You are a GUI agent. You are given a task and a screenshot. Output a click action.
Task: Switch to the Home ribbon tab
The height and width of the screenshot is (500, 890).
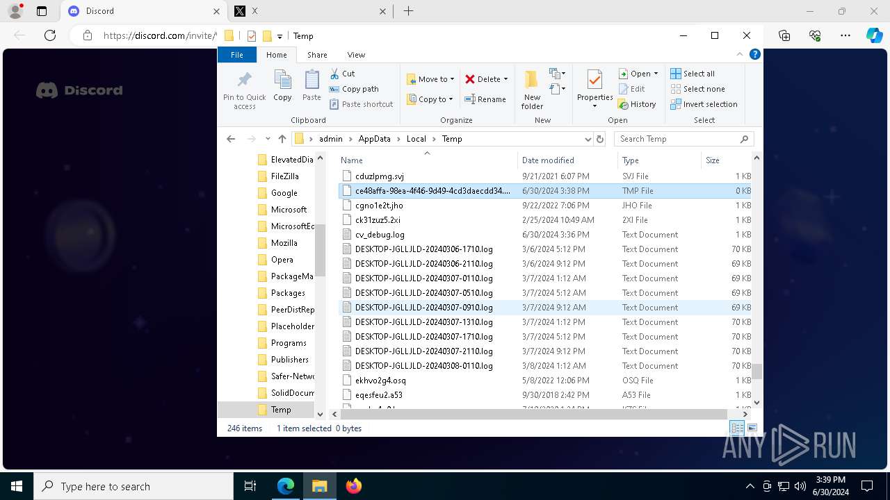[x=276, y=55]
